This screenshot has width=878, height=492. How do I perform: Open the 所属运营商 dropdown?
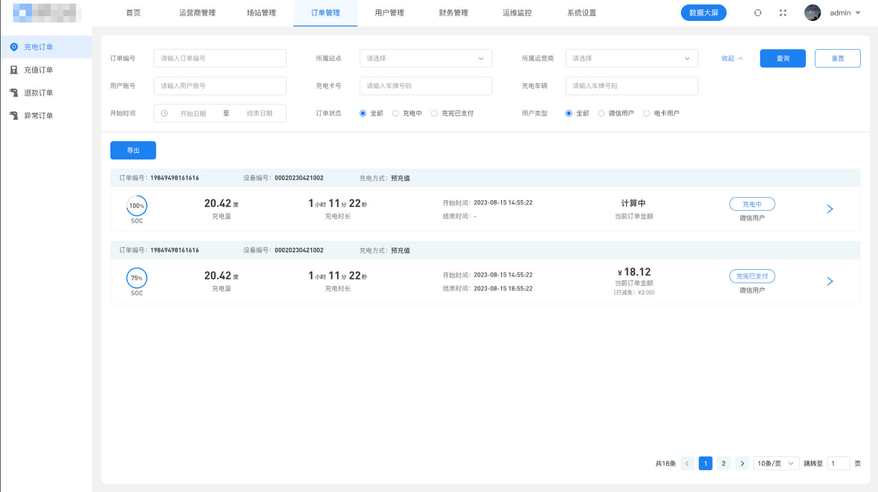(x=632, y=59)
